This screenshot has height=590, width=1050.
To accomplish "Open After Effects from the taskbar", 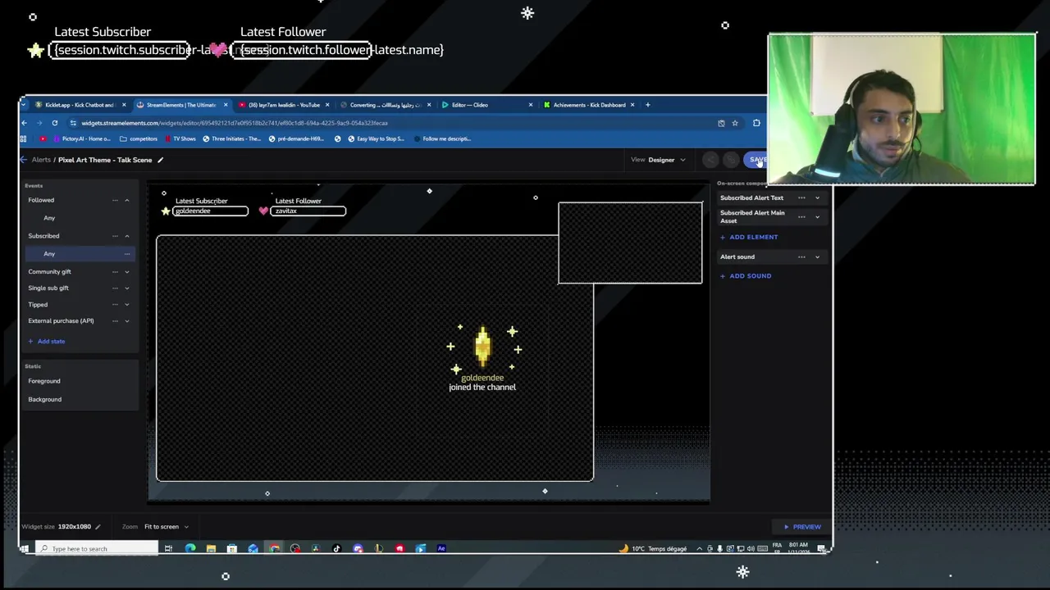I will [x=441, y=548].
